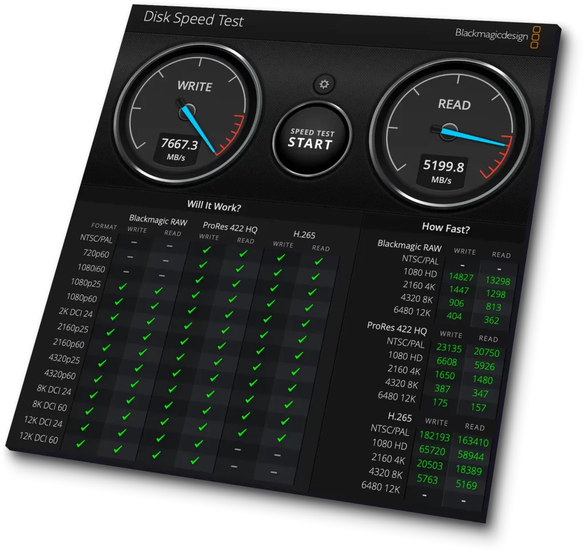Open settings with the gear icon
The width and height of the screenshot is (585, 552).
pos(324,84)
